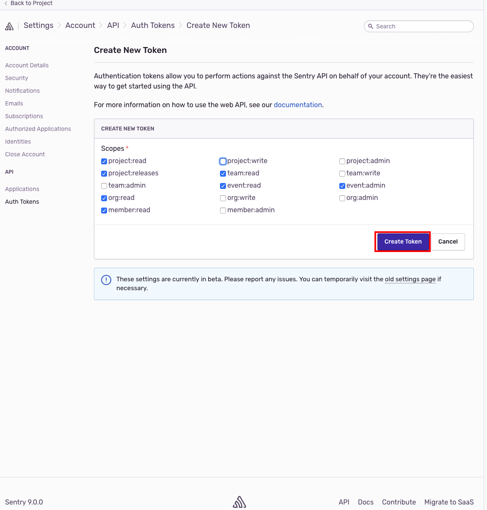
Task: Uncheck the event:admin scope
Action: click(x=342, y=186)
